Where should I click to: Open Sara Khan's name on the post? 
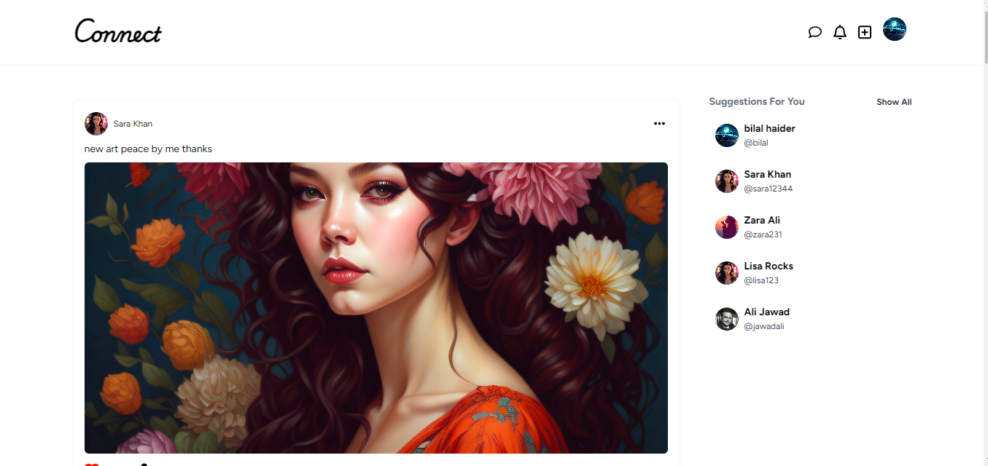[x=133, y=124]
